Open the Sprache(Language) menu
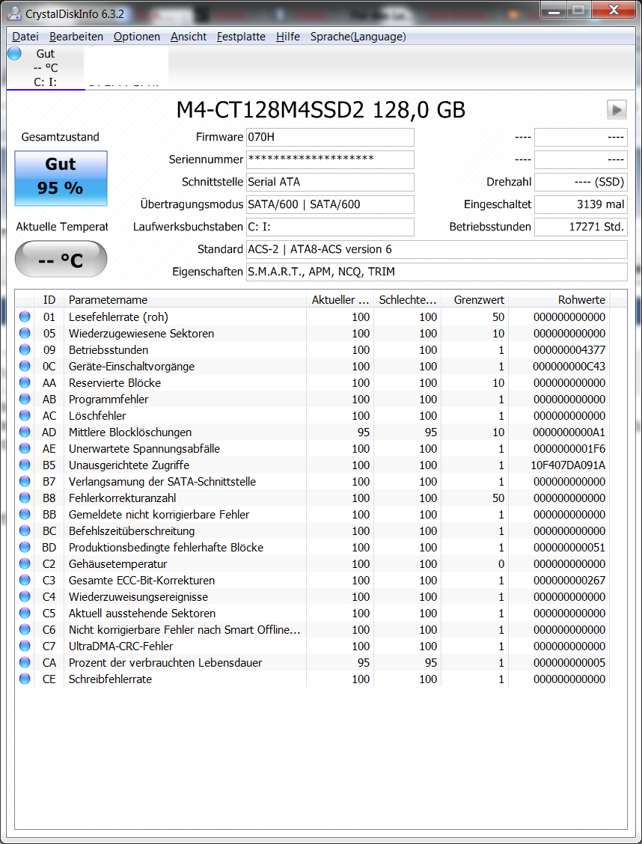The image size is (642, 844). coord(358,37)
